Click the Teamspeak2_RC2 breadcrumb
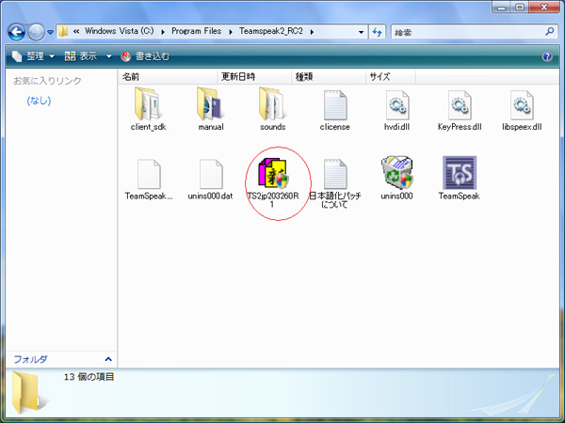Screen dimensions: 565x423 pyautogui.click(x=271, y=31)
